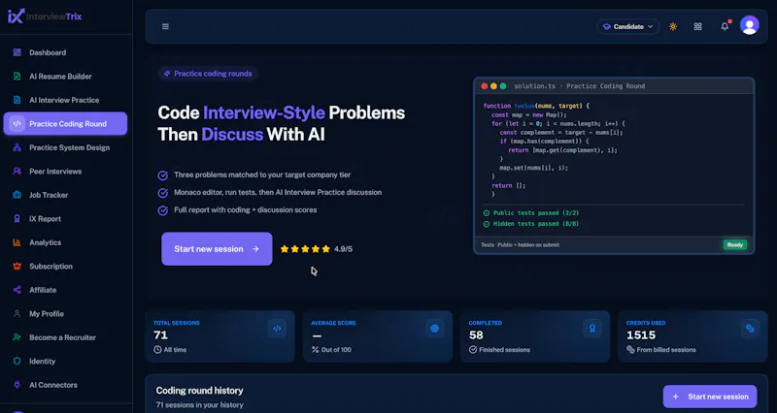This screenshot has height=413, width=777.
Task: Click the Become a Recruiter icon
Action: (17, 337)
